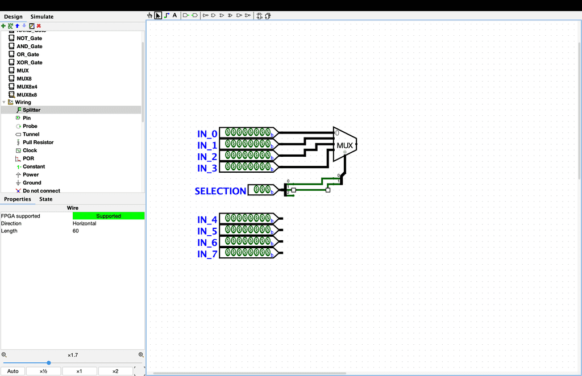Click the Add VHDL entity icon
This screenshot has width=582, height=376.
10,26
